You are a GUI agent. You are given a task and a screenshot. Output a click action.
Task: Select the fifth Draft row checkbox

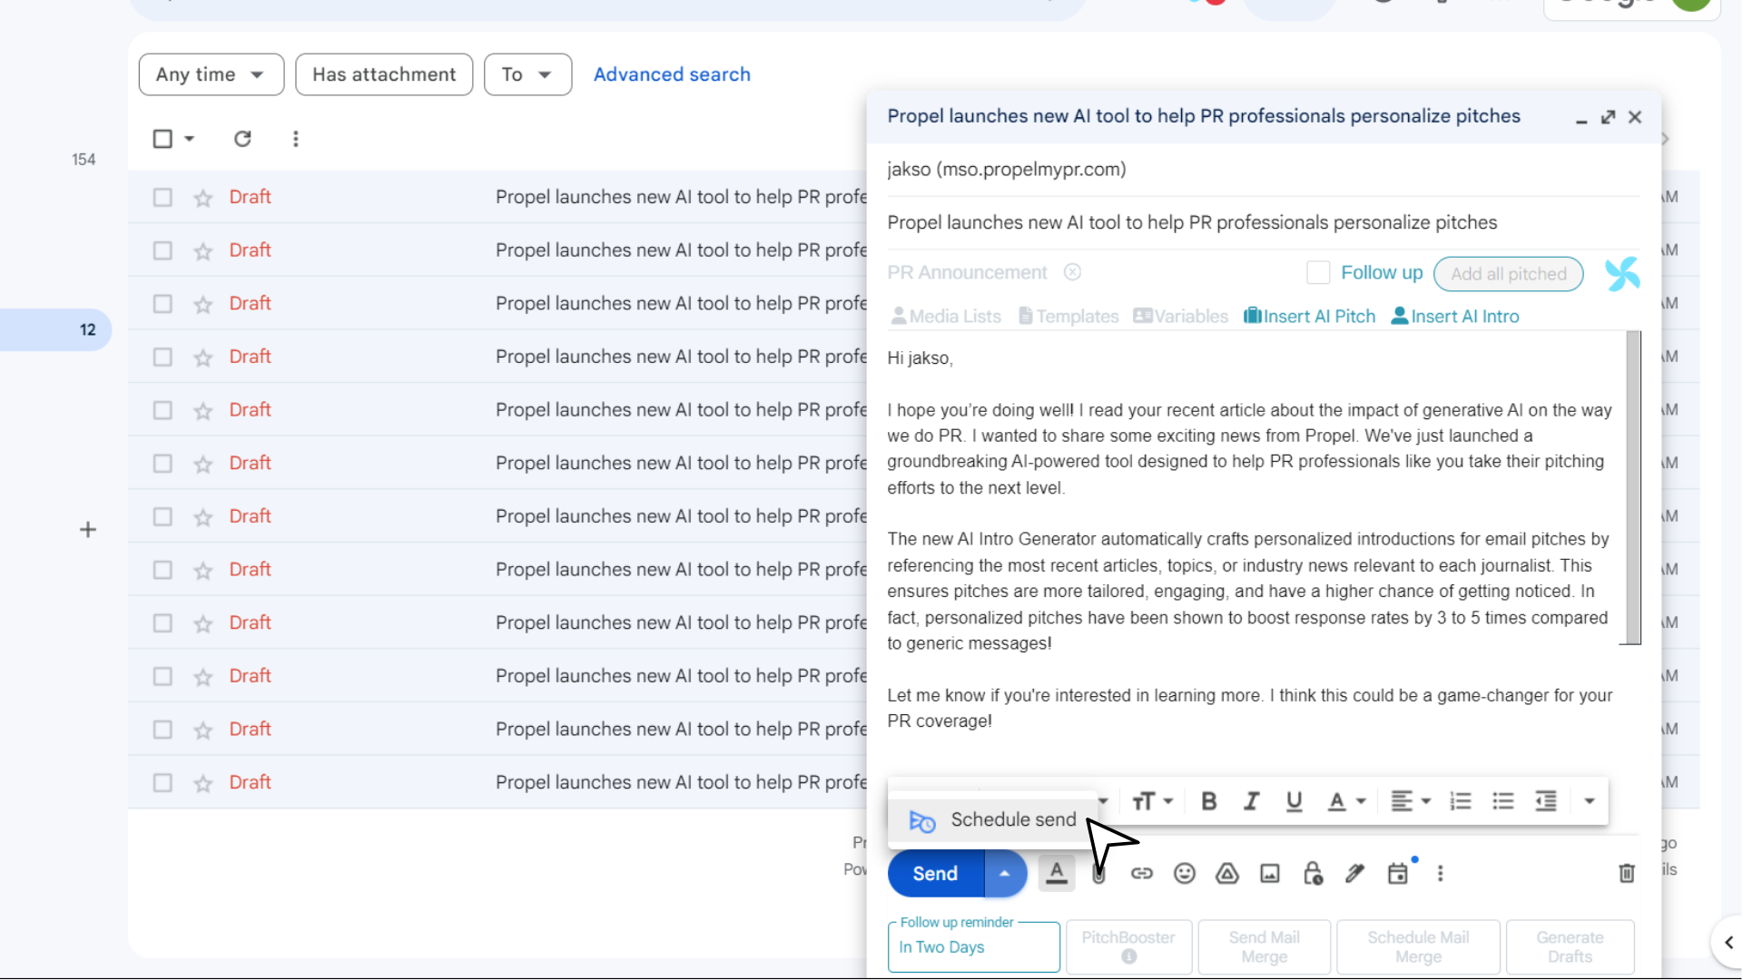162,410
